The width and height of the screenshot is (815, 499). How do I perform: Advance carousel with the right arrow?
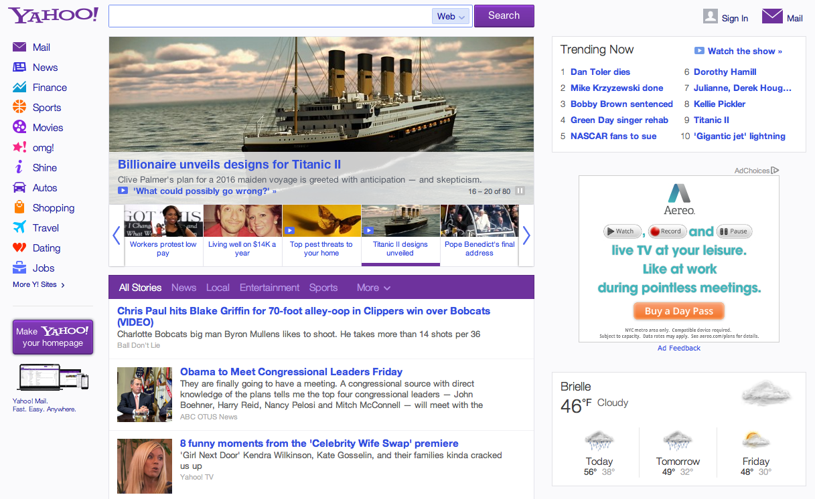[x=526, y=235]
